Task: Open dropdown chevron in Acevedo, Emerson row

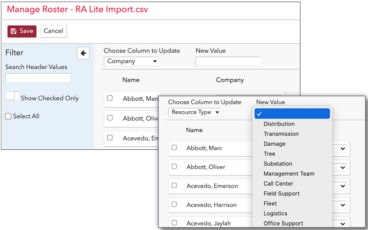Action: click(343, 186)
